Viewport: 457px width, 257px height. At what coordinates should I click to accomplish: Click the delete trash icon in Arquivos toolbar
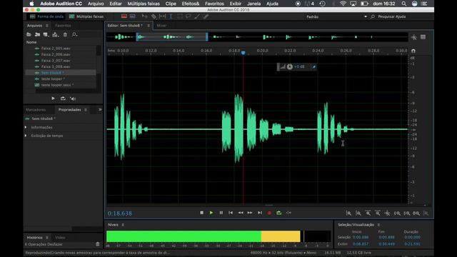(65, 35)
